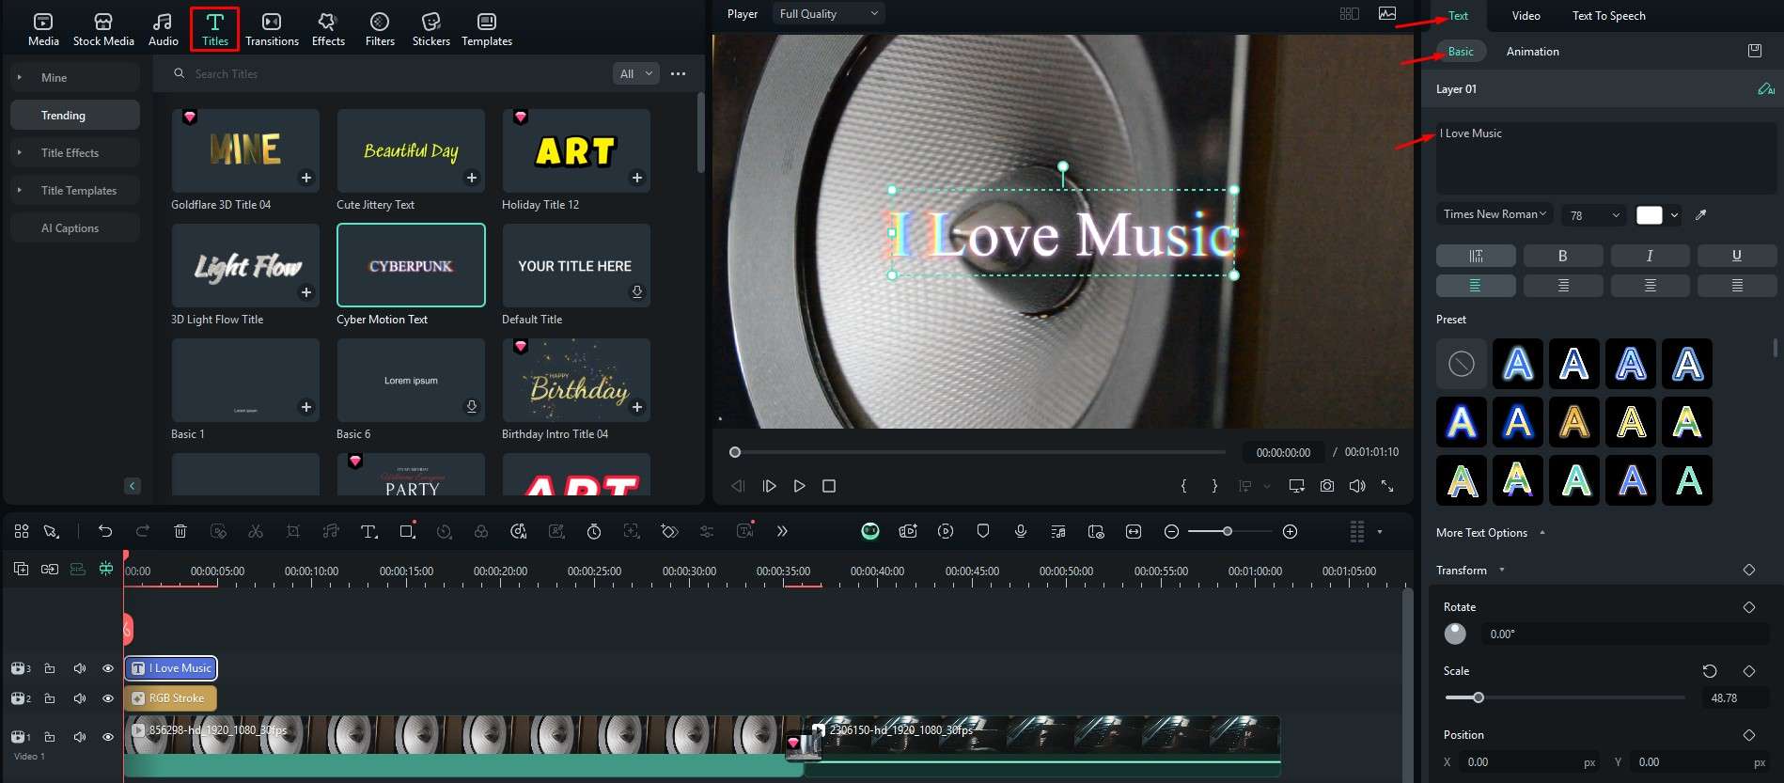The width and height of the screenshot is (1784, 783).
Task: Click the fullscreen expand icon in player
Action: 1386,486
